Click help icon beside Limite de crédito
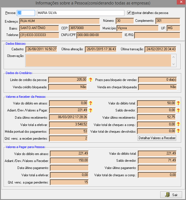 (90, 80)
